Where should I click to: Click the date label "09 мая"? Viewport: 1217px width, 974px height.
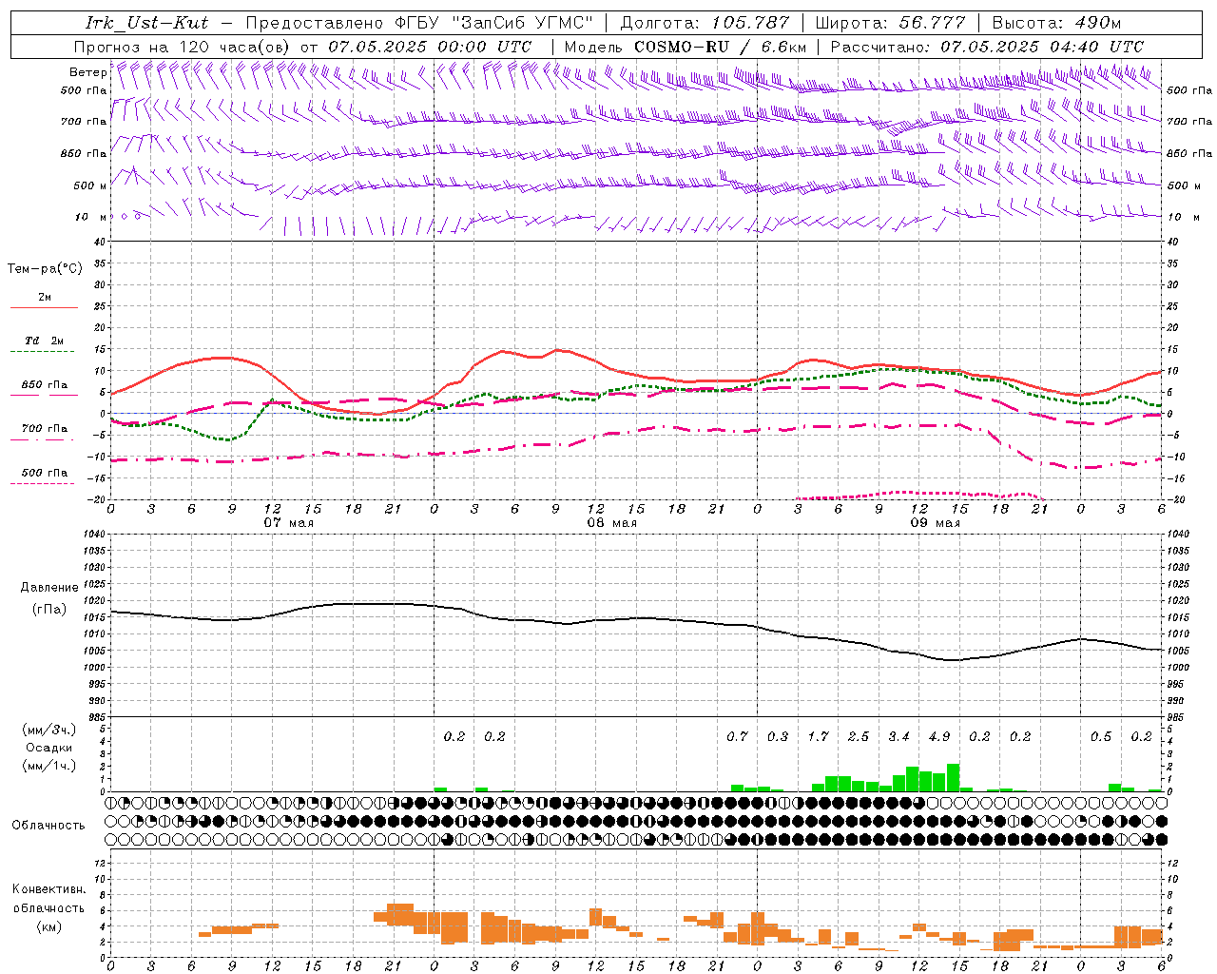coord(936,523)
